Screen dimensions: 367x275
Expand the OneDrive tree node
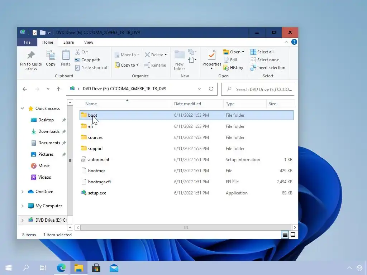coord(23,192)
